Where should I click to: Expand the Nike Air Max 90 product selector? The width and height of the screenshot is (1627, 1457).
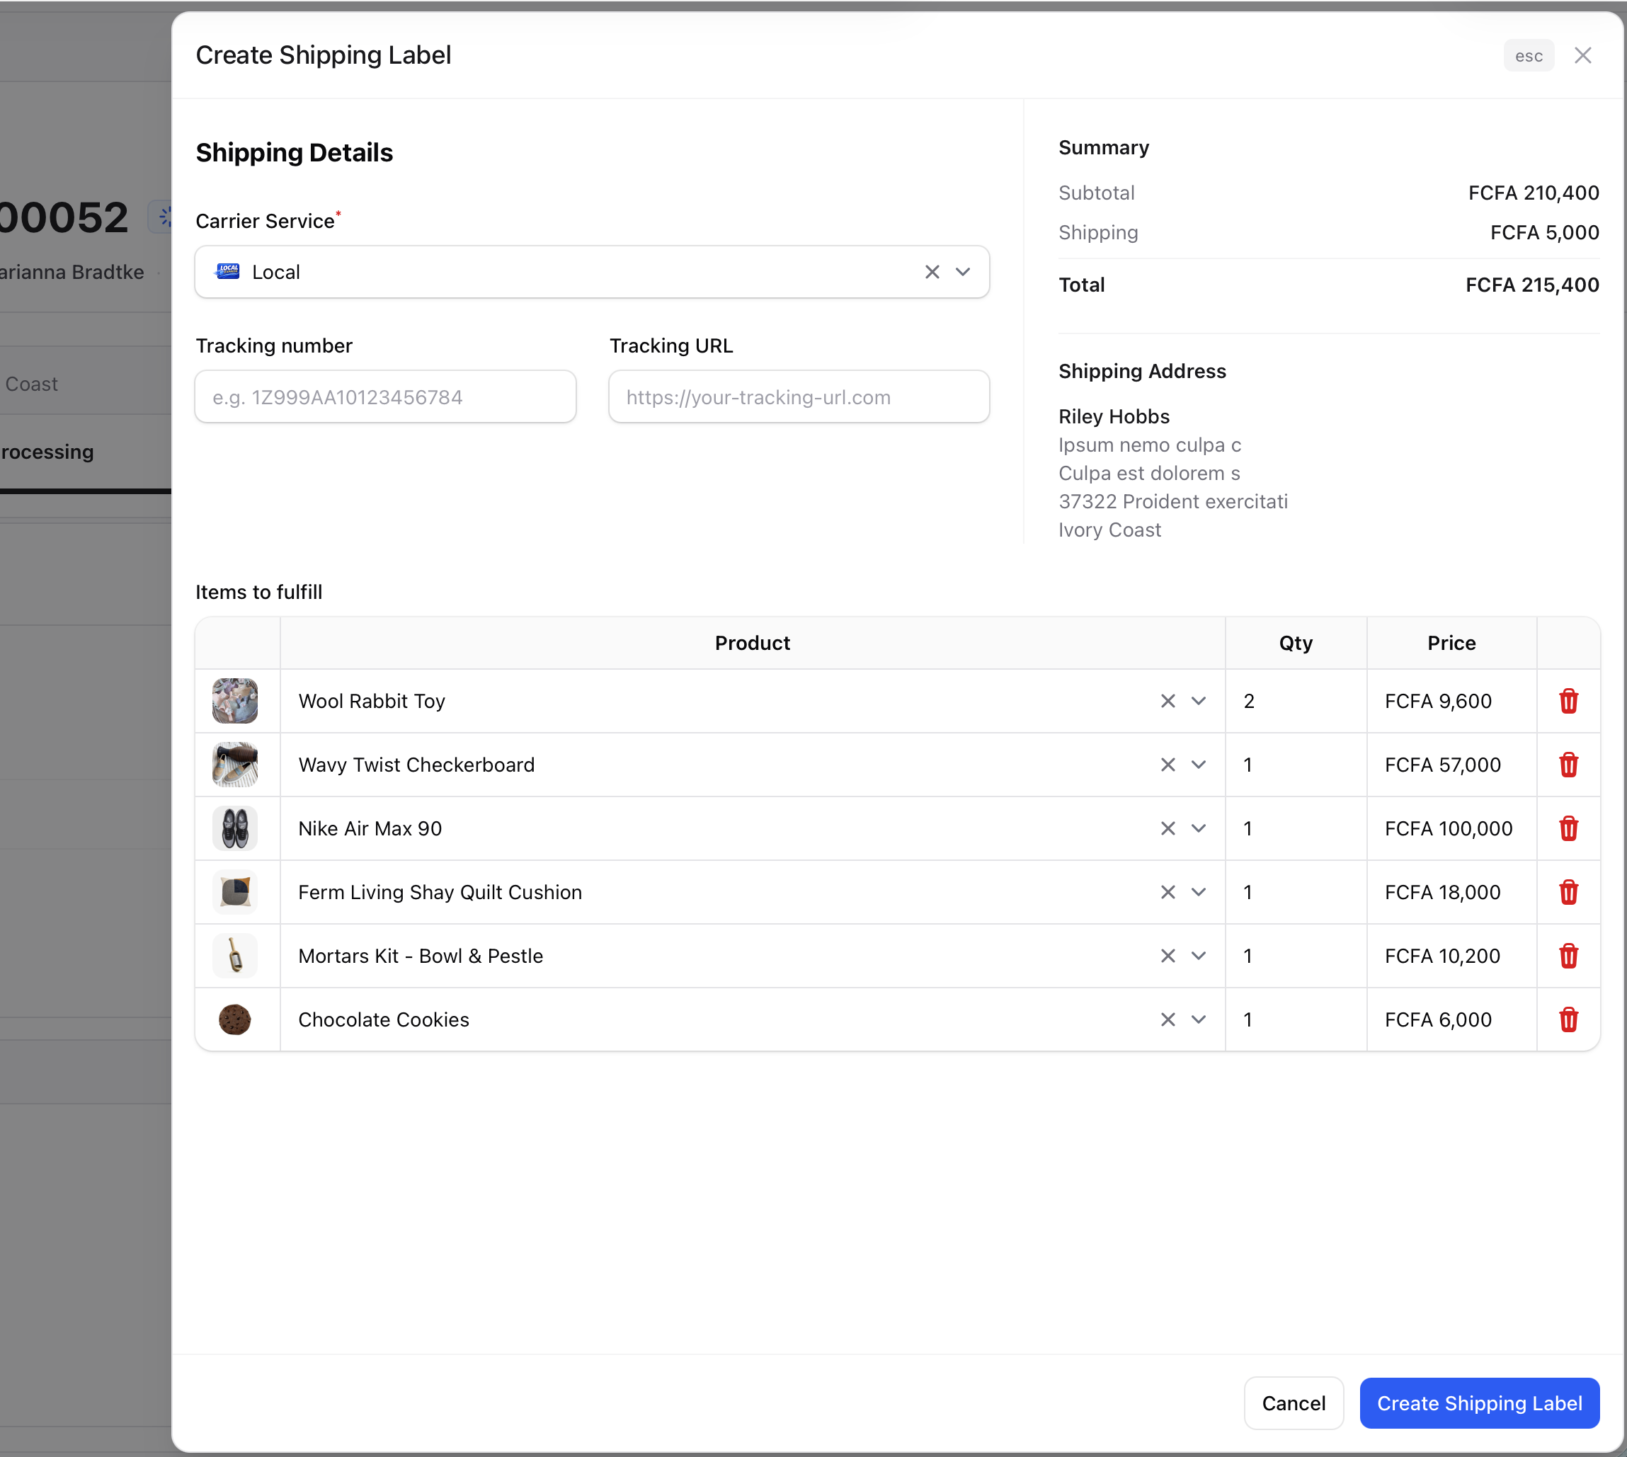[x=1199, y=828]
